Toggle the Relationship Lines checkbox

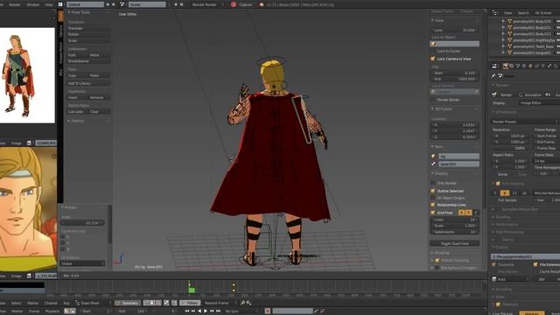pos(433,205)
